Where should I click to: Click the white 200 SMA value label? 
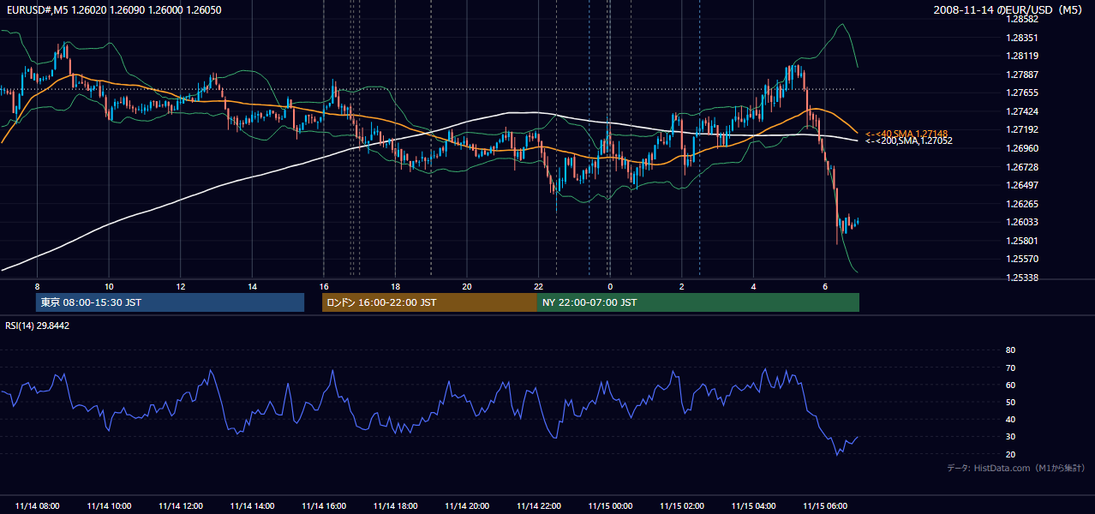[x=909, y=140]
